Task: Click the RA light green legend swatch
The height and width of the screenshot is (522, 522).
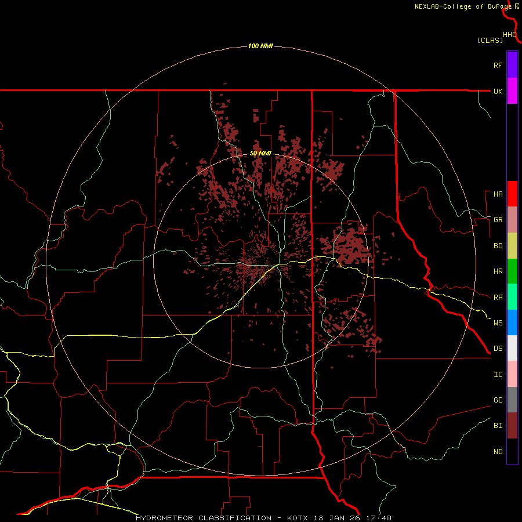Action: click(512, 297)
